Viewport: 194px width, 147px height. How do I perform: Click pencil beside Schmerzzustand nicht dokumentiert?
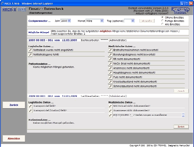pyautogui.click(x=110, y=86)
